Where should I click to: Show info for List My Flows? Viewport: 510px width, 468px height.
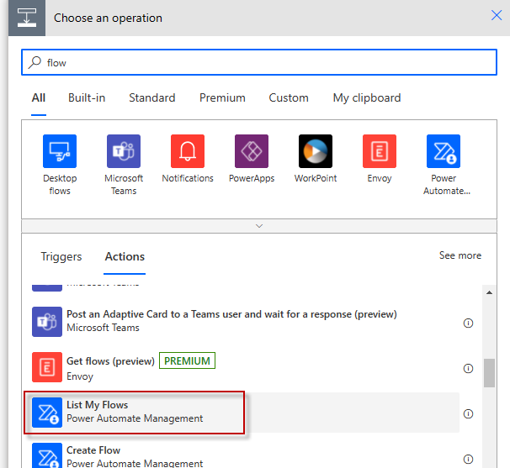[x=468, y=413]
